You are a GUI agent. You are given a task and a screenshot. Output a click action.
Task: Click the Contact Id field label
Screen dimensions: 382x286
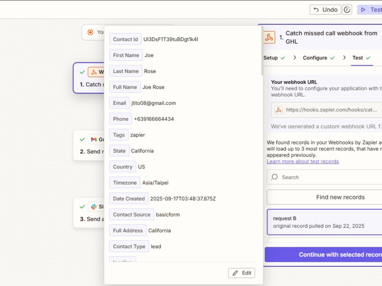coord(125,39)
